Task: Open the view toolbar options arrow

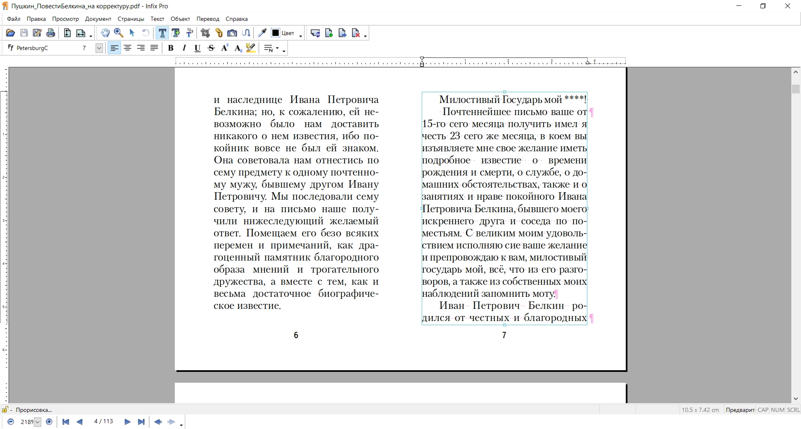Action: (x=91, y=36)
